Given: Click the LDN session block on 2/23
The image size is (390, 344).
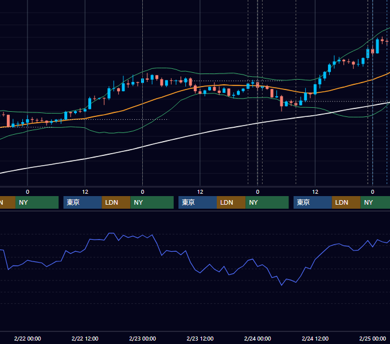Looking at the screenshot, I should 231,202.
